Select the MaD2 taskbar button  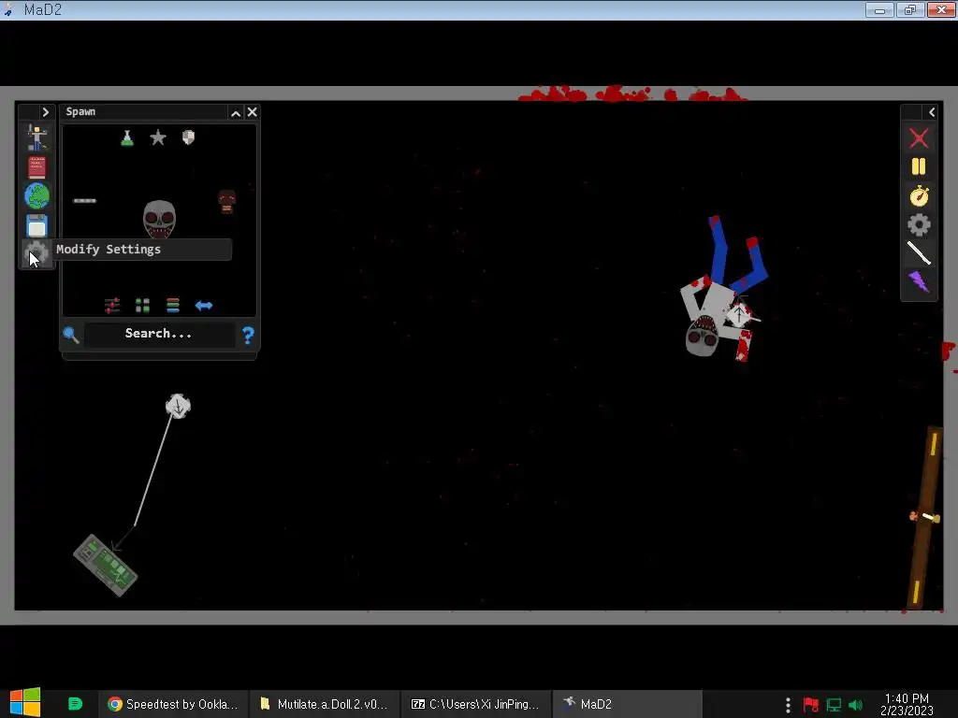coord(628,704)
